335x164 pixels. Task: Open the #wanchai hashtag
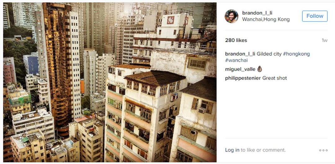(x=236, y=60)
